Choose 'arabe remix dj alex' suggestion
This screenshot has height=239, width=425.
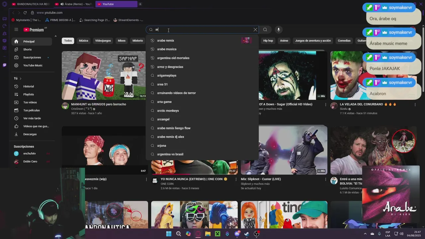(x=202, y=137)
